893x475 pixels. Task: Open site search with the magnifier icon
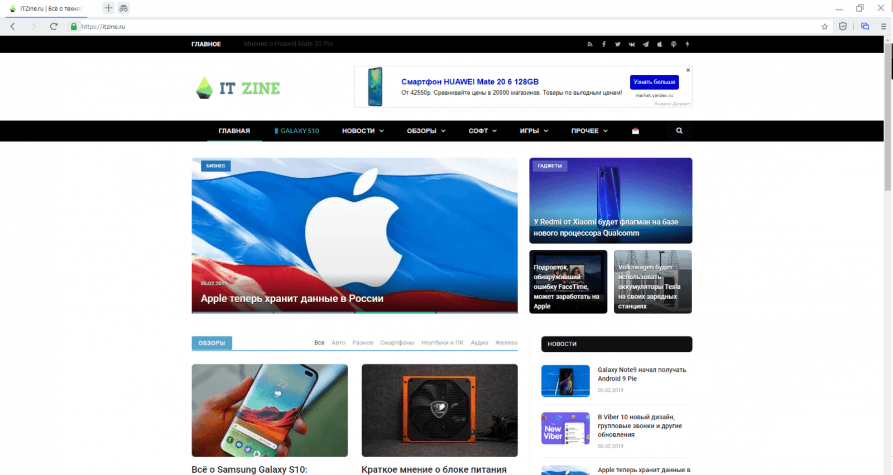(x=679, y=130)
